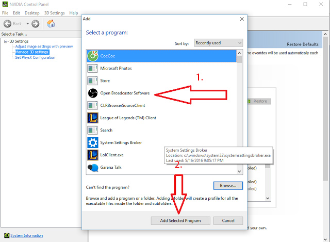Image resolution: width=330 pixels, height=242 pixels.
Task: Collapse the 3D Settings tree node
Action: (x=6, y=41)
